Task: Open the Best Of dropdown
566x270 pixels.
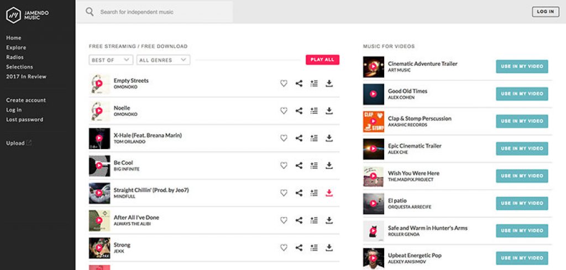Action: pos(111,60)
